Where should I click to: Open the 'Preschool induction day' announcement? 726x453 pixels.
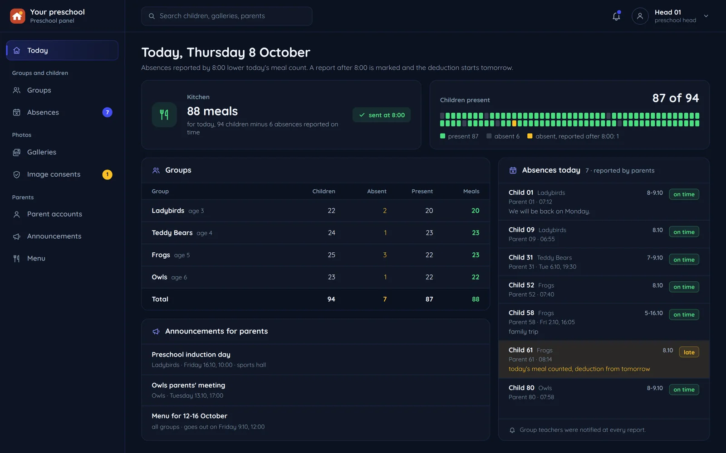tap(315, 359)
